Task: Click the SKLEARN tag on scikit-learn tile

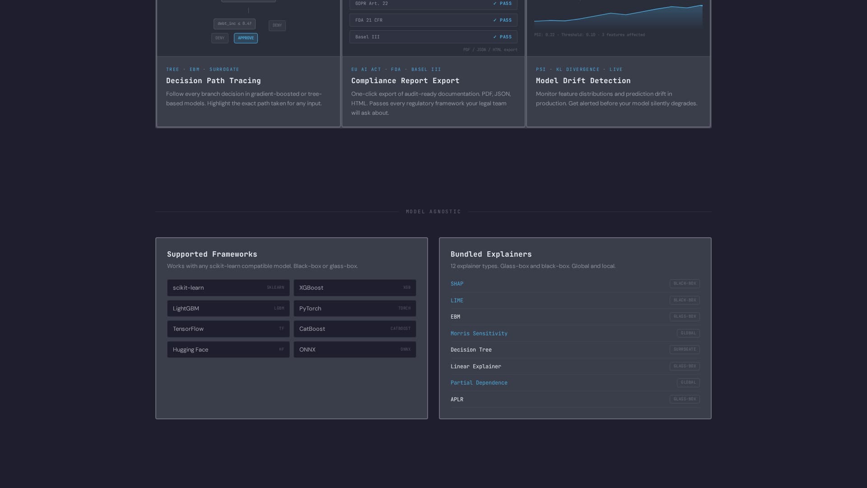Action: [275, 288]
